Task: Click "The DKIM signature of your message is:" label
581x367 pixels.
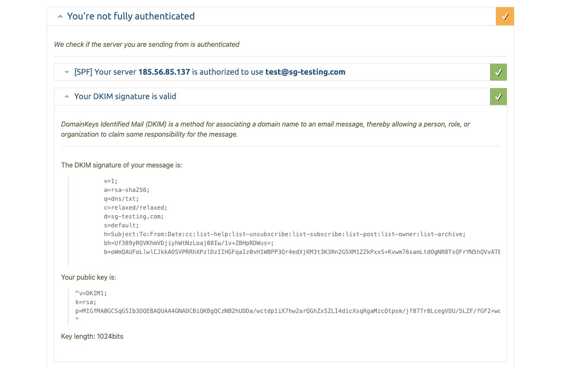Action: point(122,165)
